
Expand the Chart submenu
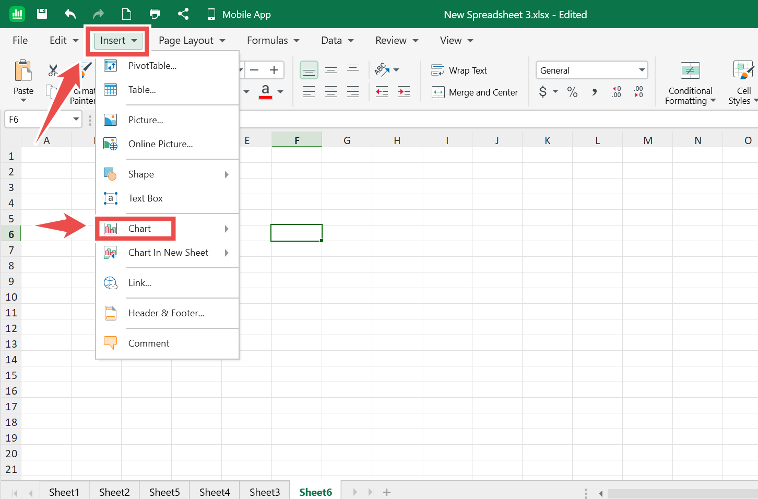(x=168, y=228)
